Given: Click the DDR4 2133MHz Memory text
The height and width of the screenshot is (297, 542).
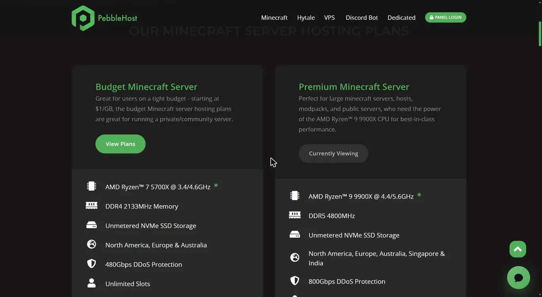Looking at the screenshot, I should point(142,206).
